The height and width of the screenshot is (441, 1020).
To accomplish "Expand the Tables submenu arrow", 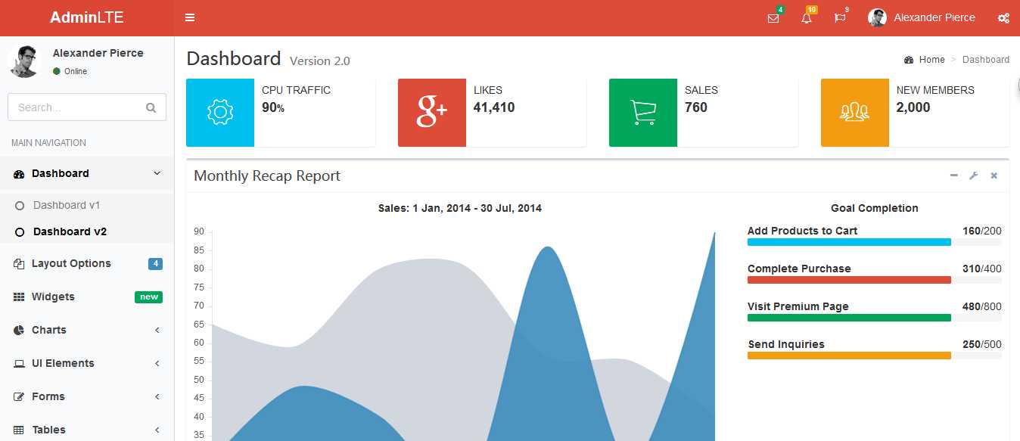I will (x=157, y=430).
